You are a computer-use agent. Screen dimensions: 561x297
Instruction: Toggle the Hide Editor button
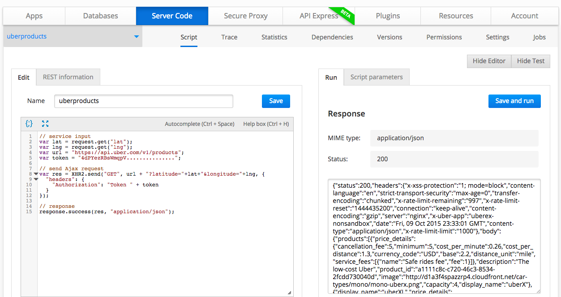pyautogui.click(x=489, y=61)
